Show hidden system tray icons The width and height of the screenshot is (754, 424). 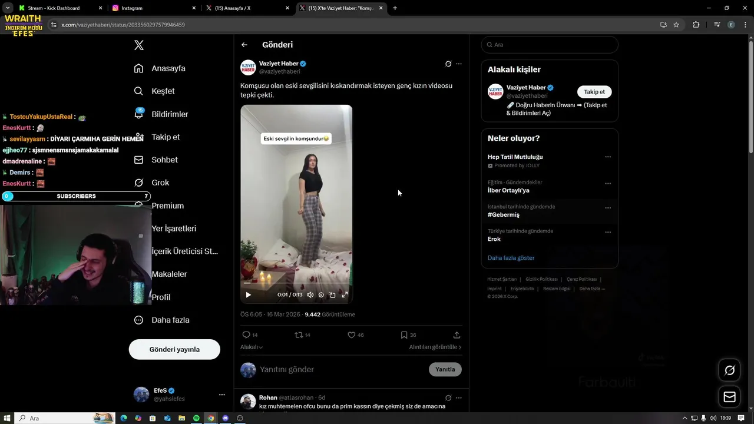[685, 418]
